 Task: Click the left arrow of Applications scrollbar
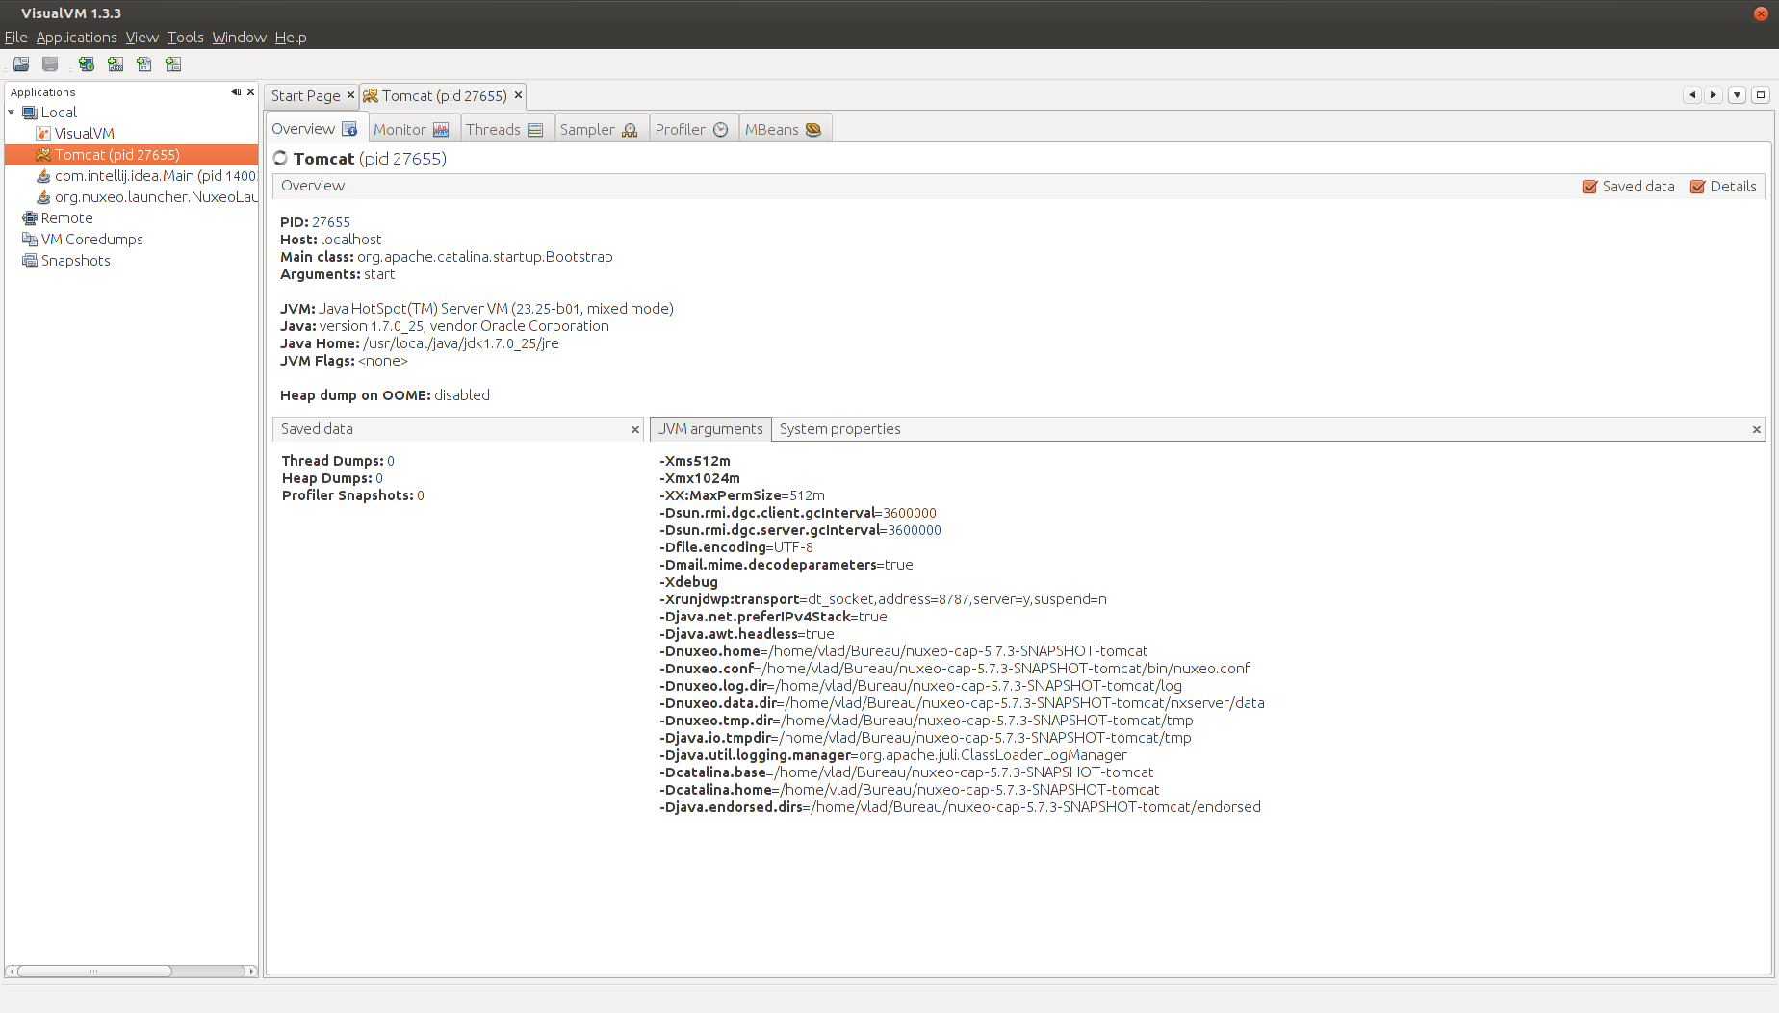tap(12, 972)
